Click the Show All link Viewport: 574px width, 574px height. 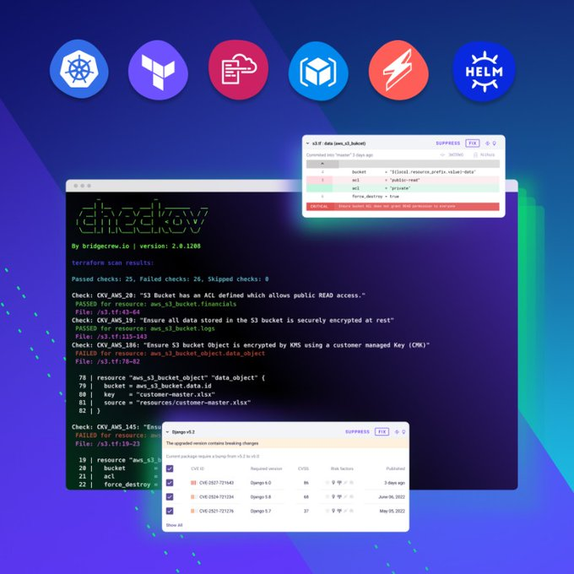point(174,525)
